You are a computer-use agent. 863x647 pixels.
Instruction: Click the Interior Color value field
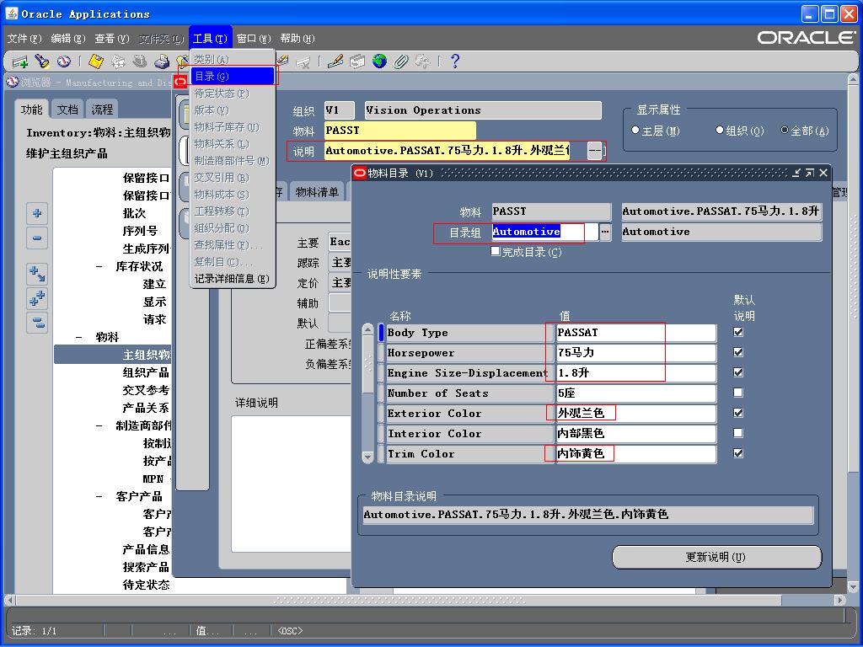[635, 433]
